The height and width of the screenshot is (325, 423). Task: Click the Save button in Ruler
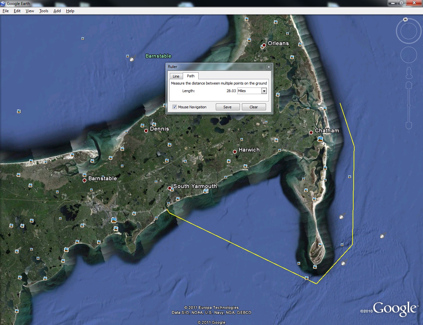[227, 107]
